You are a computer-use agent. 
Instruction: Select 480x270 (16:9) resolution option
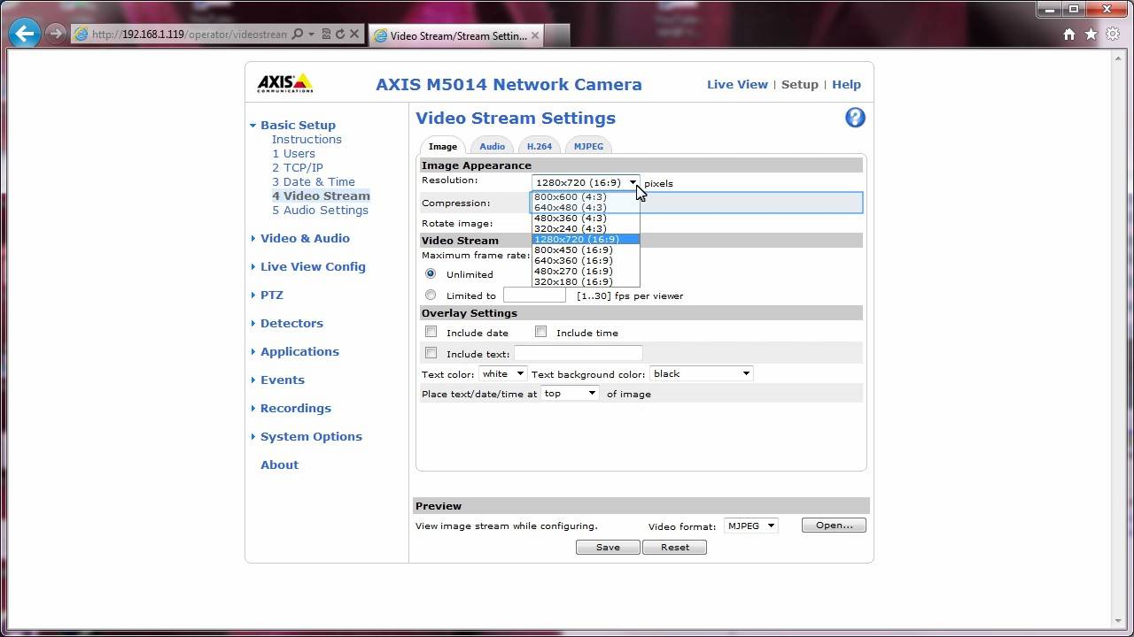tap(586, 271)
